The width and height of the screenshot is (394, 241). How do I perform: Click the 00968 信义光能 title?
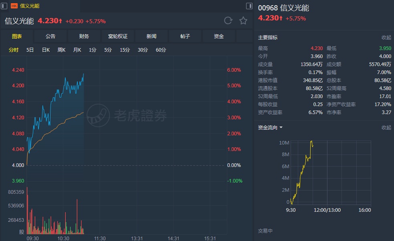click(x=283, y=8)
